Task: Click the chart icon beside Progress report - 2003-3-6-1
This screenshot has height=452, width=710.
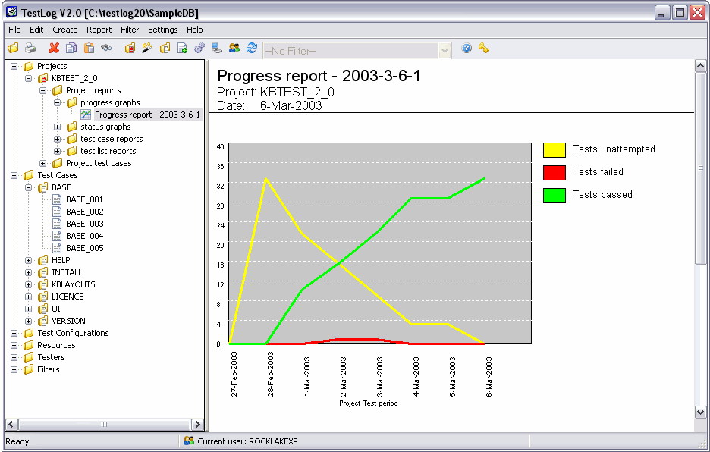Action: tap(86, 115)
